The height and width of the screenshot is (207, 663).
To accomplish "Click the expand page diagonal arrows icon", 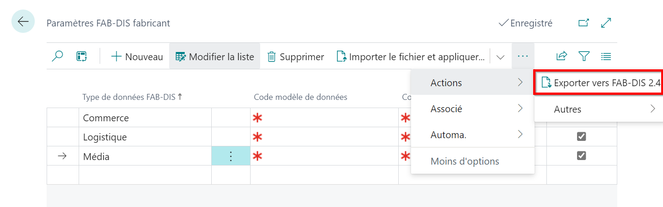I will pyautogui.click(x=606, y=23).
